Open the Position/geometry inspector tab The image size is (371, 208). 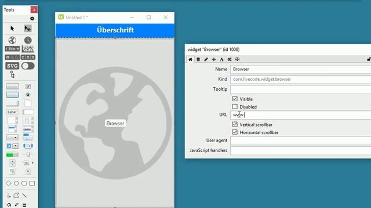click(237, 60)
